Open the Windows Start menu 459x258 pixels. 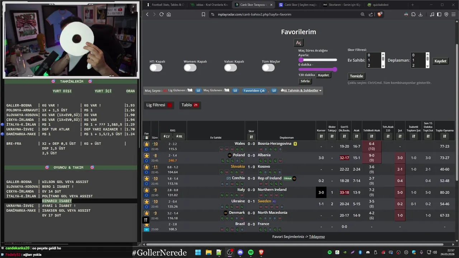(x=198, y=252)
